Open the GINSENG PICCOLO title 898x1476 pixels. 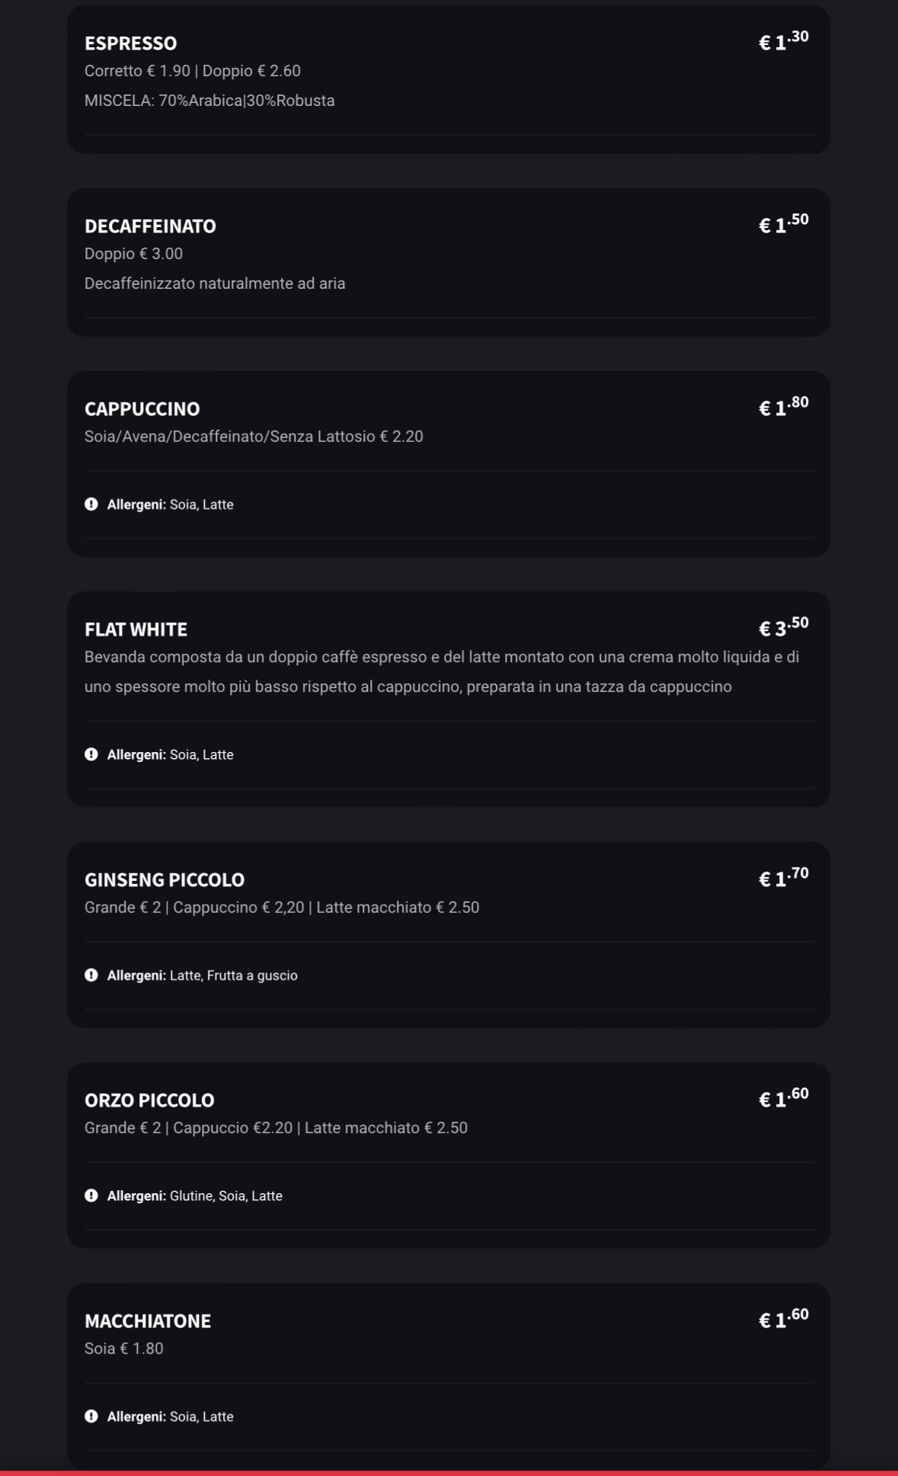click(x=165, y=880)
